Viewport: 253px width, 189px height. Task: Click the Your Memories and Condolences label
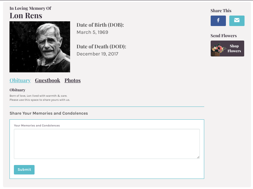pyautogui.click(x=37, y=125)
